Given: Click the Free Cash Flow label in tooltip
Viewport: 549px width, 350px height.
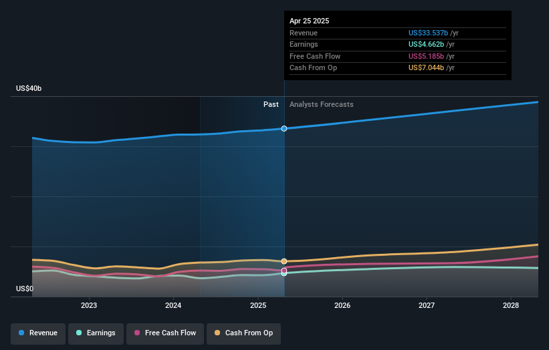Looking at the screenshot, I should [x=315, y=56].
